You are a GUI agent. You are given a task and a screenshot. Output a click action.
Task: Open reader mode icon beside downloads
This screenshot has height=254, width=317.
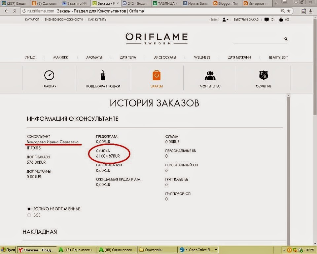(303, 11)
